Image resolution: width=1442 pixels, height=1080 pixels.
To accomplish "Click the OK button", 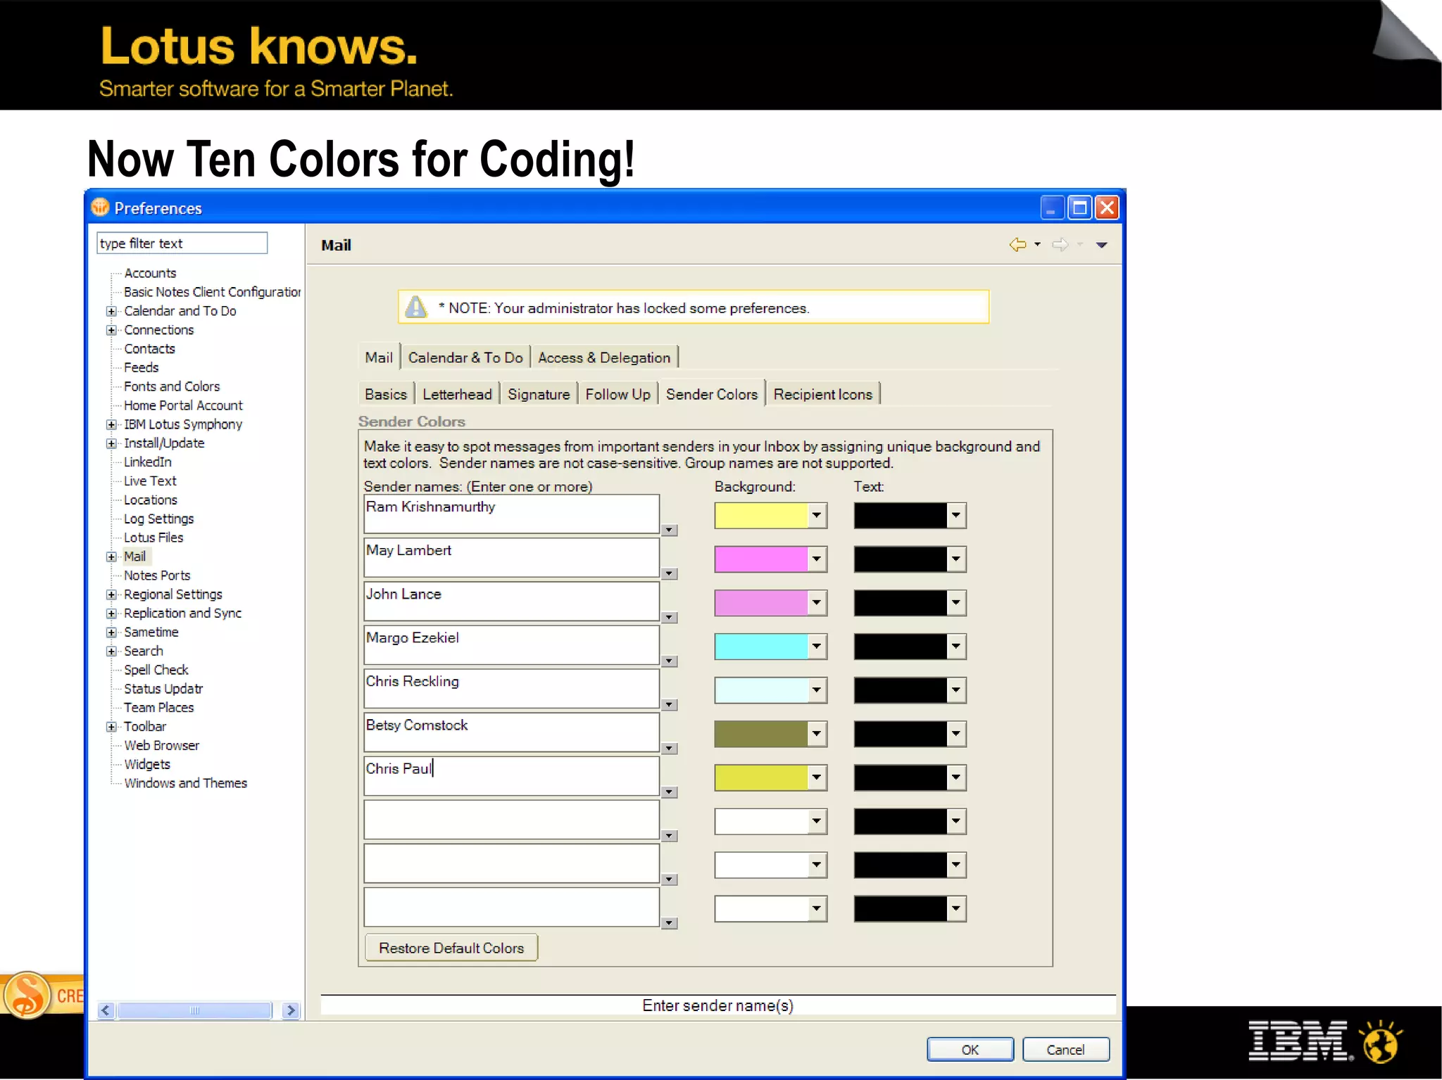I will tap(970, 1049).
